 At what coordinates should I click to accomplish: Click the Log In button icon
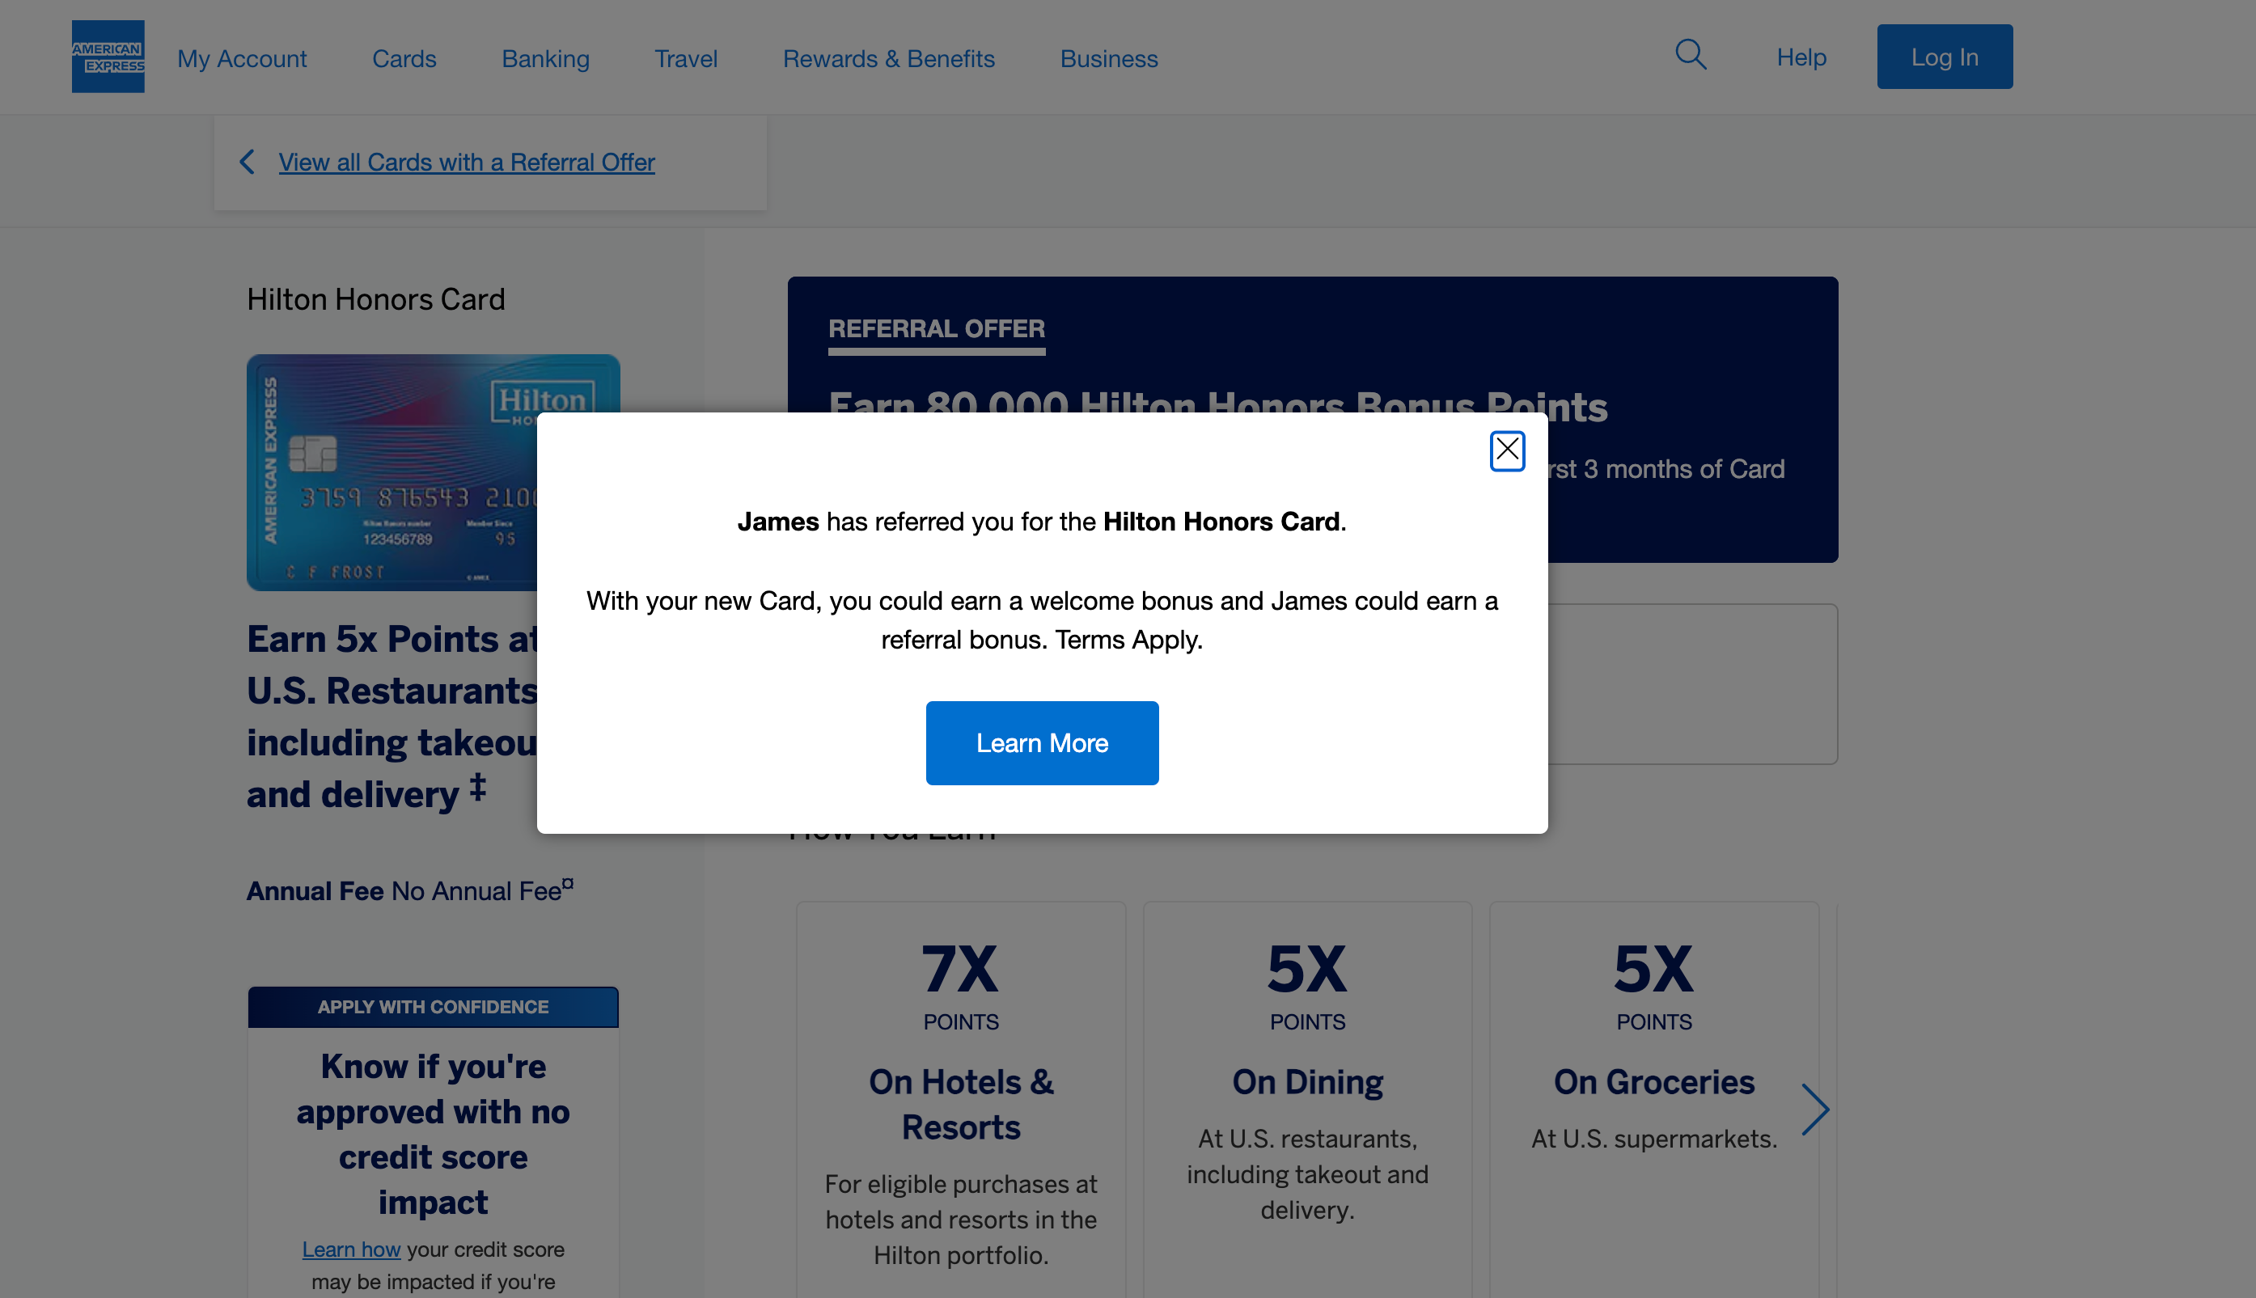1943,56
